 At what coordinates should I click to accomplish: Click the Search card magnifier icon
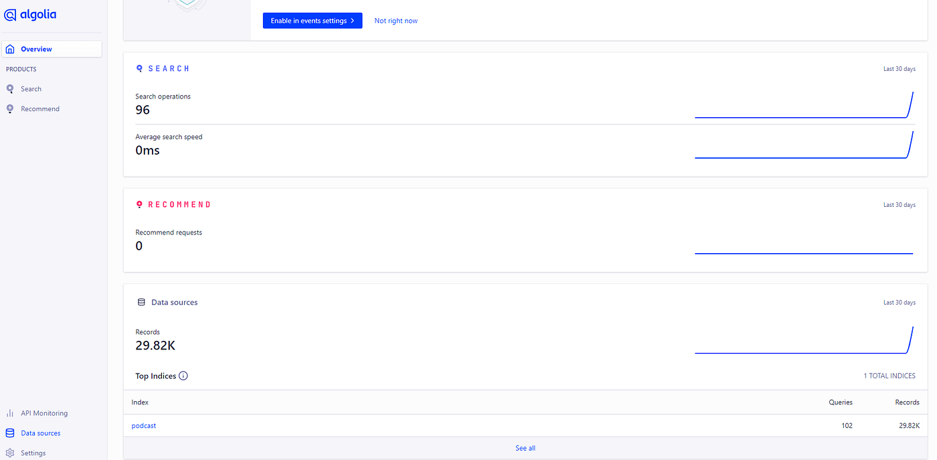139,68
